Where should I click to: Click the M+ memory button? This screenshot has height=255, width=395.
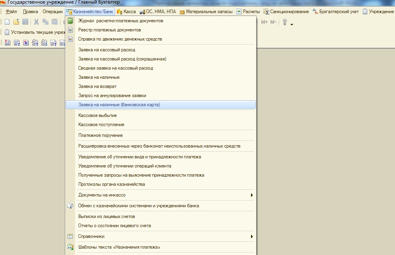click(x=265, y=22)
